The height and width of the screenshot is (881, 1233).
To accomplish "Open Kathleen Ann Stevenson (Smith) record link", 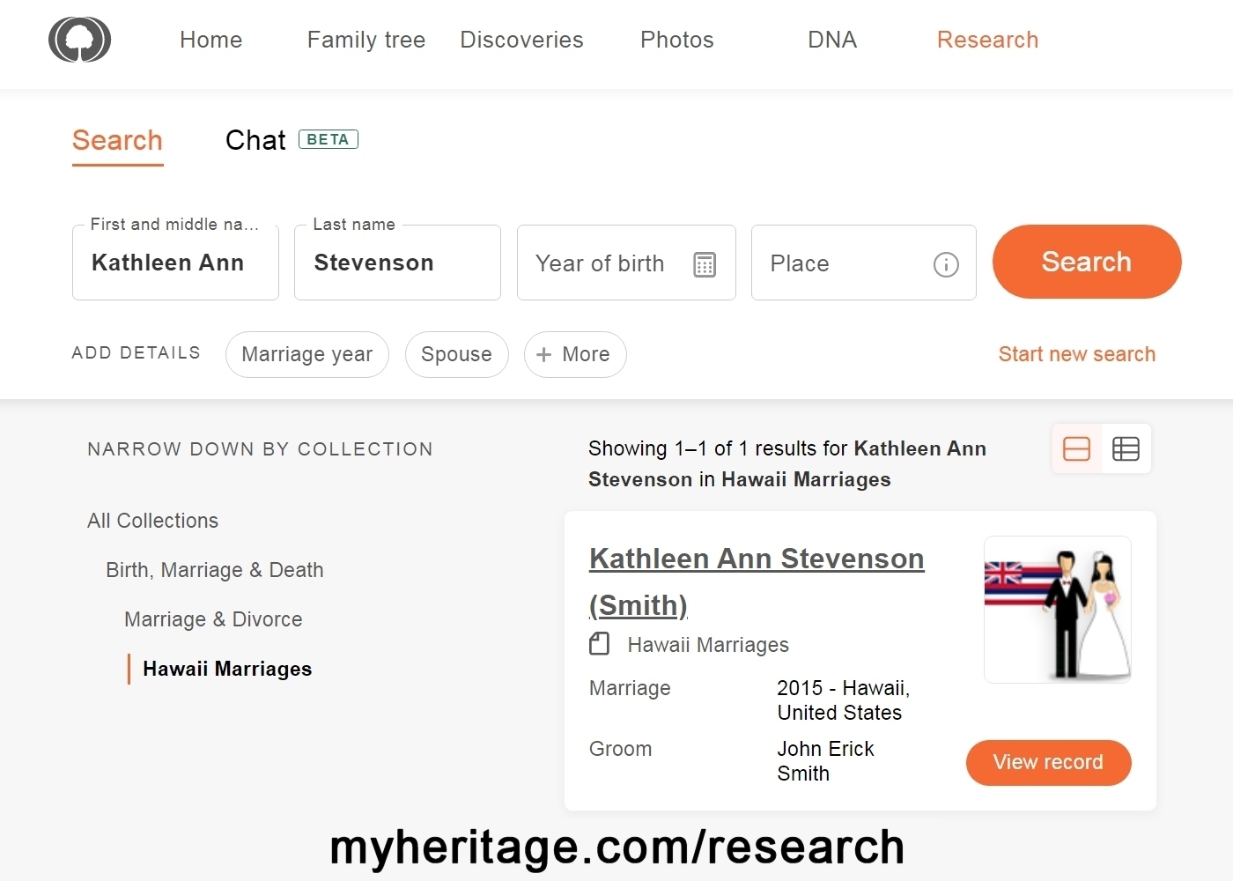I will click(757, 581).
